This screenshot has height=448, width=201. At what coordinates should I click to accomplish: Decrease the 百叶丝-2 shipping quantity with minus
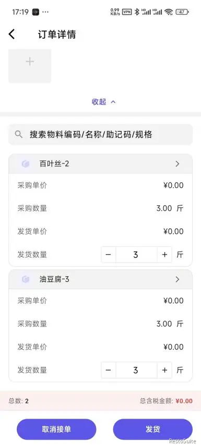pyautogui.click(x=108, y=255)
